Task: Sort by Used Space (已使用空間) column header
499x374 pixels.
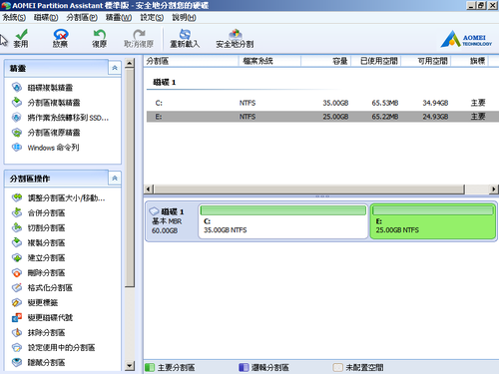Action: [375, 61]
